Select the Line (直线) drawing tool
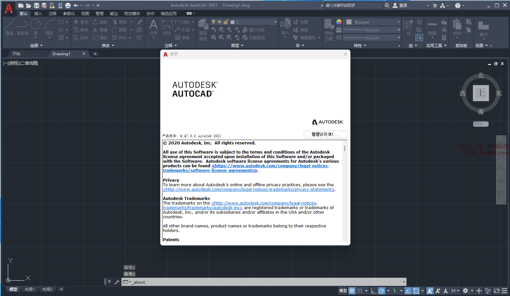 click(9, 27)
